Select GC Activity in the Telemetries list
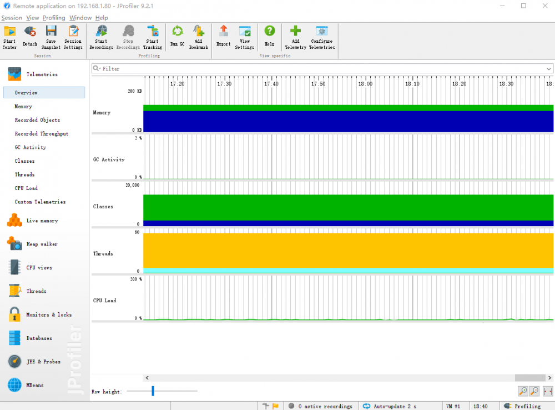The image size is (555, 410). [x=31, y=147]
